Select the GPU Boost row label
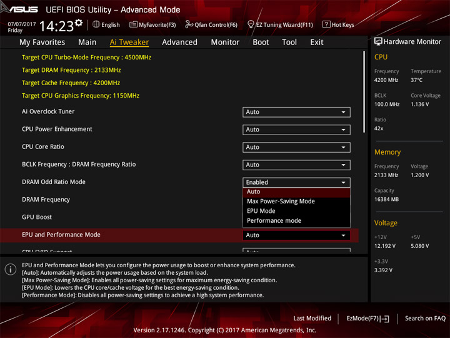 (x=37, y=217)
